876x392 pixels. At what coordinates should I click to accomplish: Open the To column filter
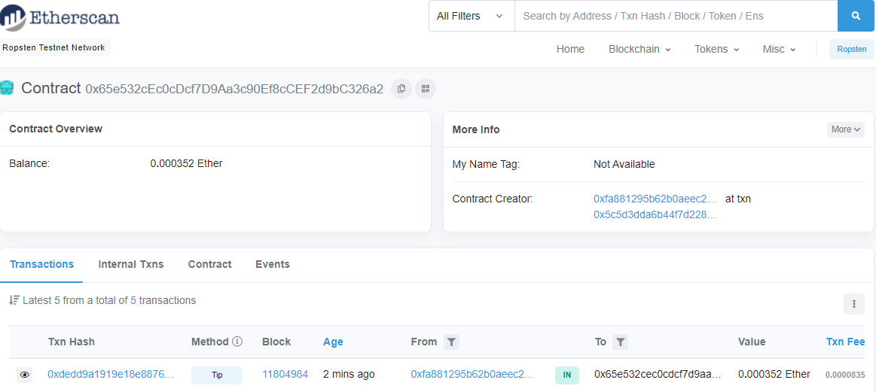click(620, 342)
